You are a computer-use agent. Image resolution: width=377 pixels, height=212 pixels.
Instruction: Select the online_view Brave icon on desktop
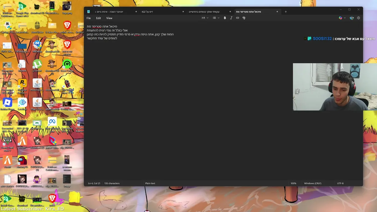tap(67, 27)
